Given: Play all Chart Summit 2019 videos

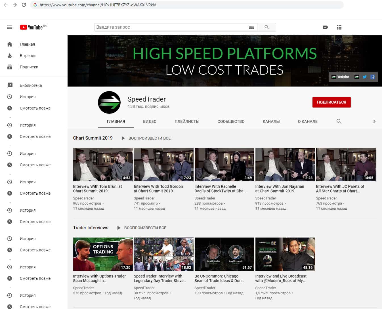Looking at the screenshot, I should (x=146, y=138).
